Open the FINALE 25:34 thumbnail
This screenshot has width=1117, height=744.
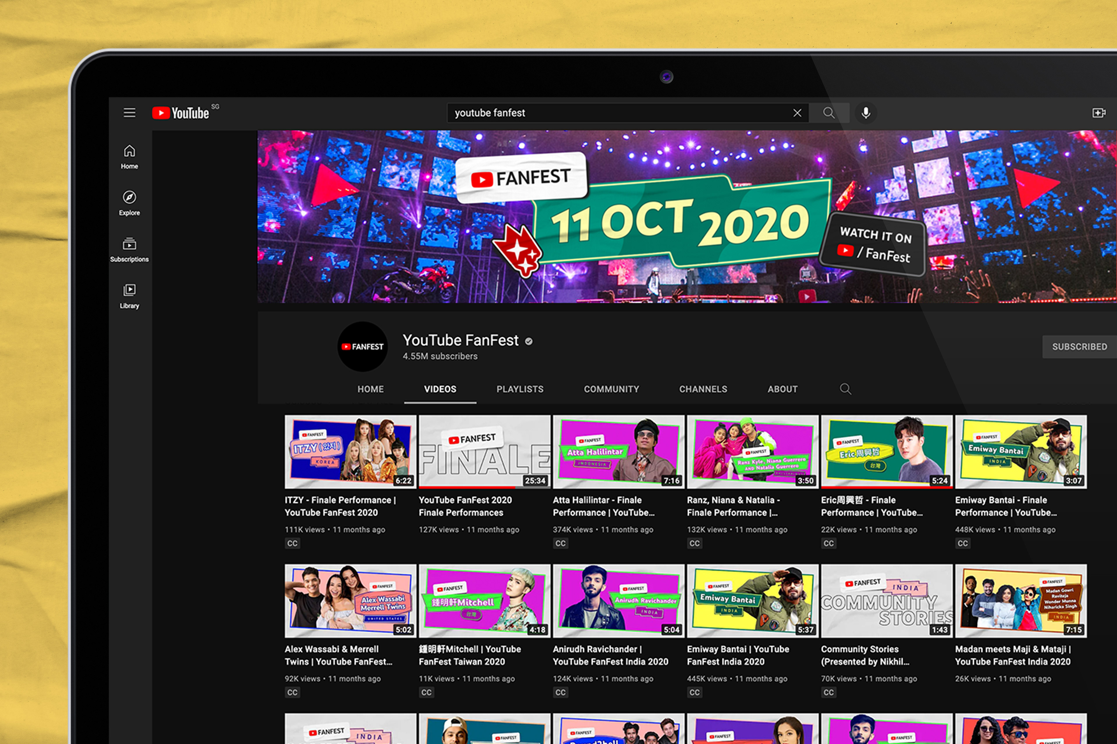point(485,452)
